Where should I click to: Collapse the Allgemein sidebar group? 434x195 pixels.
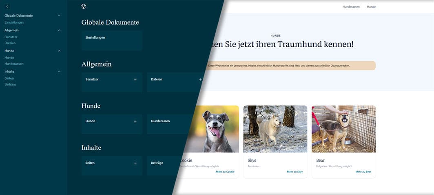click(59, 30)
